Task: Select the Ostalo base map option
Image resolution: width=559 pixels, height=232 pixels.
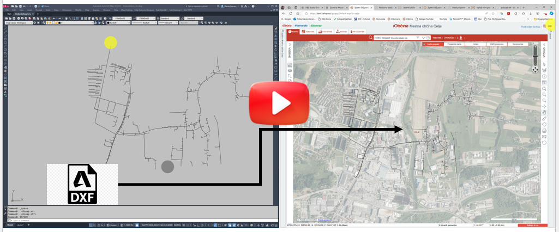Action: 476,44
